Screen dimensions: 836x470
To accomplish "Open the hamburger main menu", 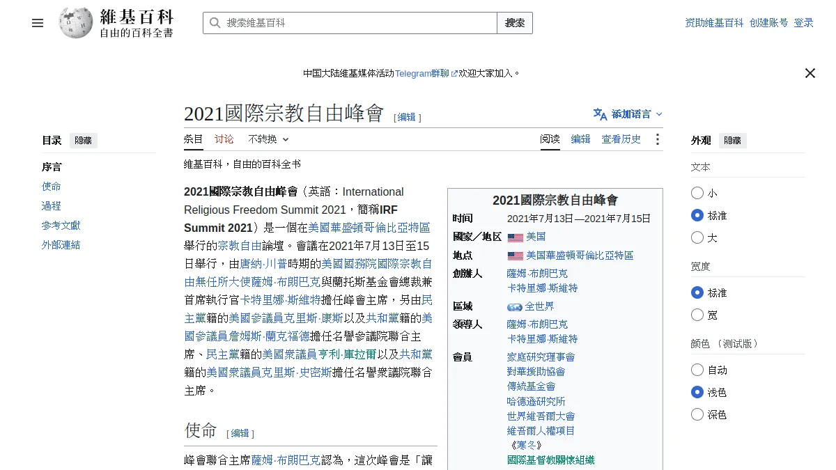I will [38, 23].
